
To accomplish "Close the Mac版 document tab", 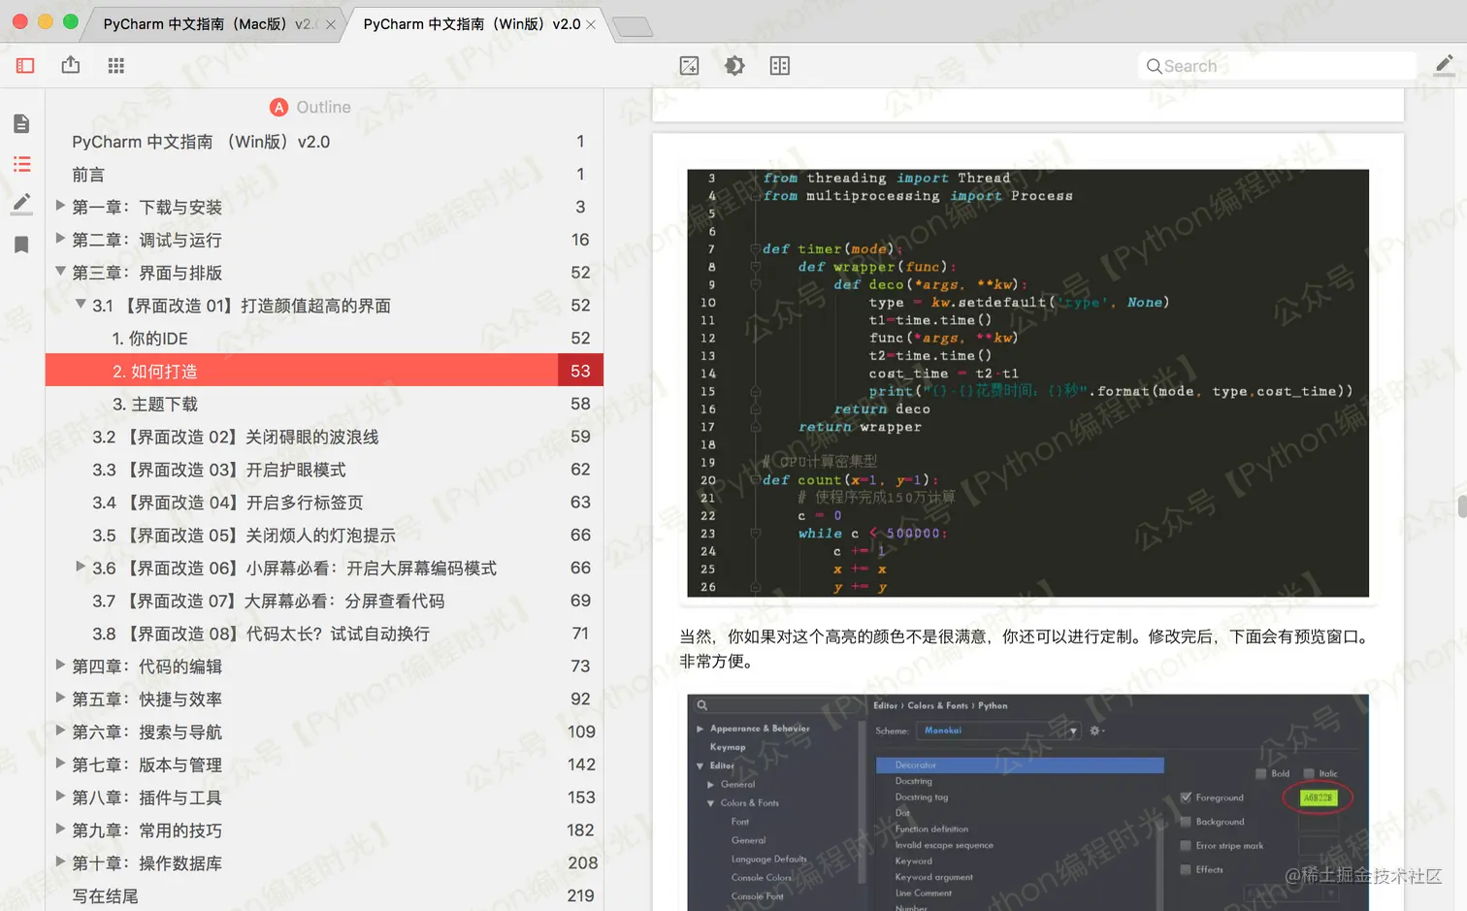I will [x=330, y=25].
